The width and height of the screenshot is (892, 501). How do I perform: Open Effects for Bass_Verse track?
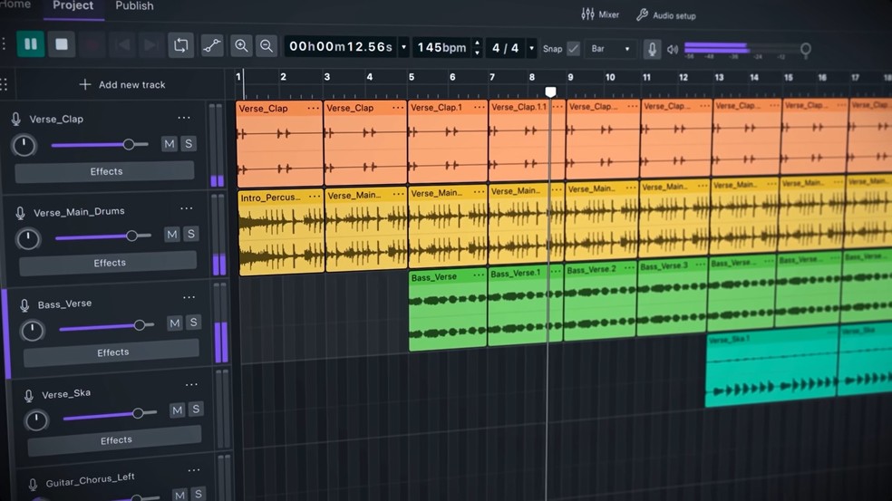click(x=111, y=352)
